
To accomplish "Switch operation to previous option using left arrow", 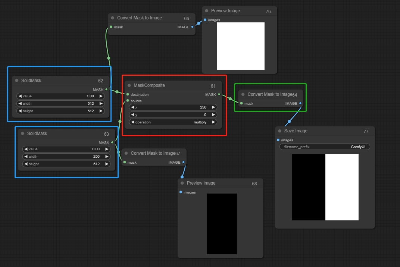I will tap(132, 122).
